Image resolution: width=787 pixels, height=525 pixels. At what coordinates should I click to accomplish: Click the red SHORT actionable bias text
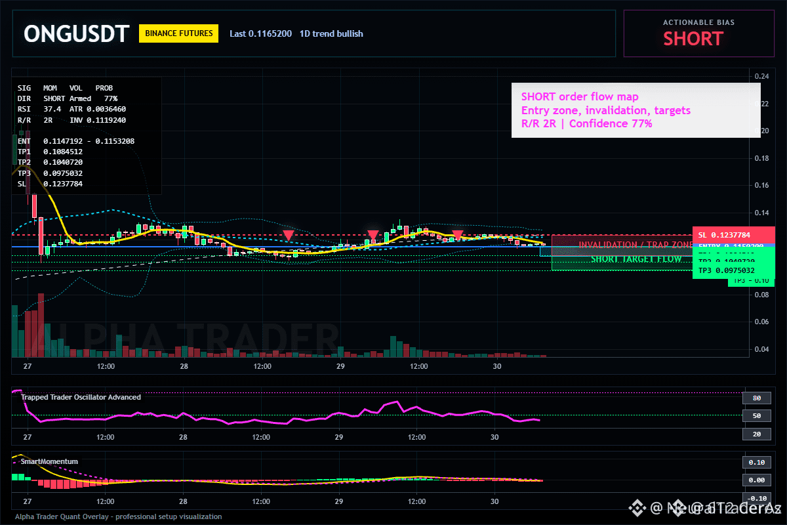click(693, 39)
